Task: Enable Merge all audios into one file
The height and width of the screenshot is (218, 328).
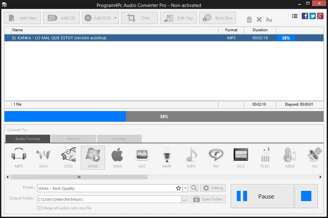Action: tap(39, 208)
